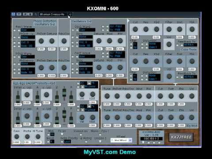Click the Osc1 PW knob
212x159 pixels.
120,41
